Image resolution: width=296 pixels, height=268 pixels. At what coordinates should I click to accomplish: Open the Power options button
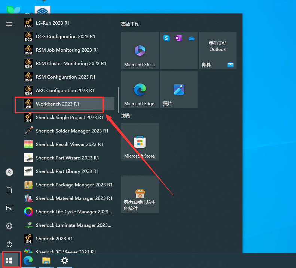9,244
